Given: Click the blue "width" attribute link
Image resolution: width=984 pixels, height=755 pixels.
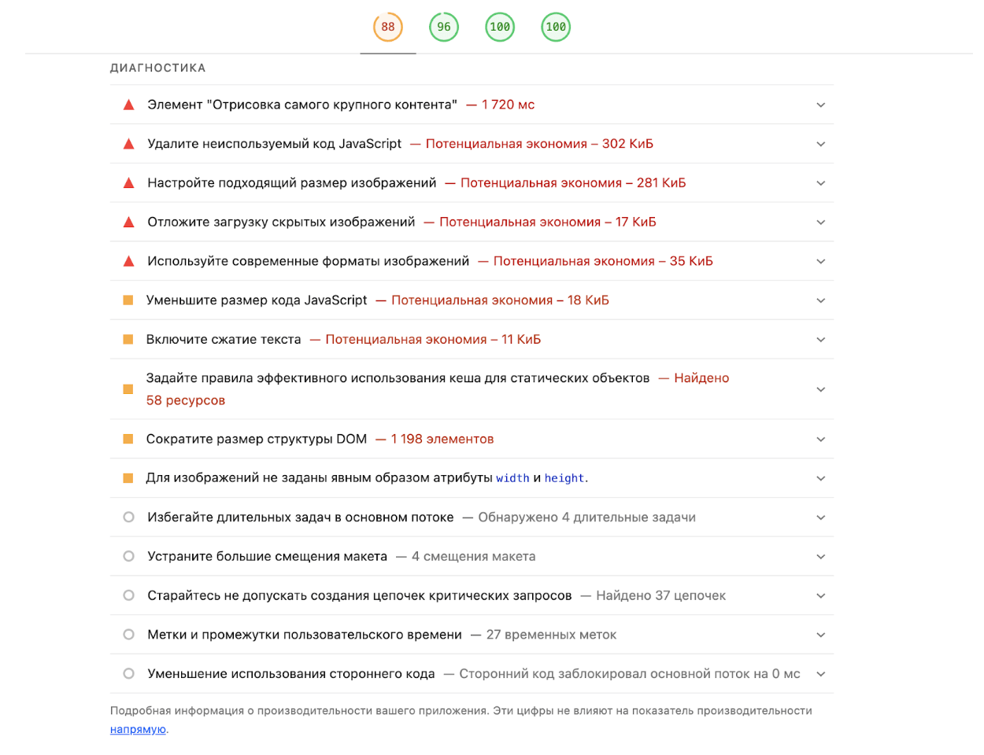Looking at the screenshot, I should 512,478.
